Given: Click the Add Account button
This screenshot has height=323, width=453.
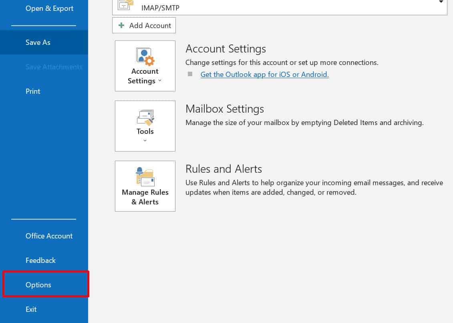Looking at the screenshot, I should pos(144,25).
